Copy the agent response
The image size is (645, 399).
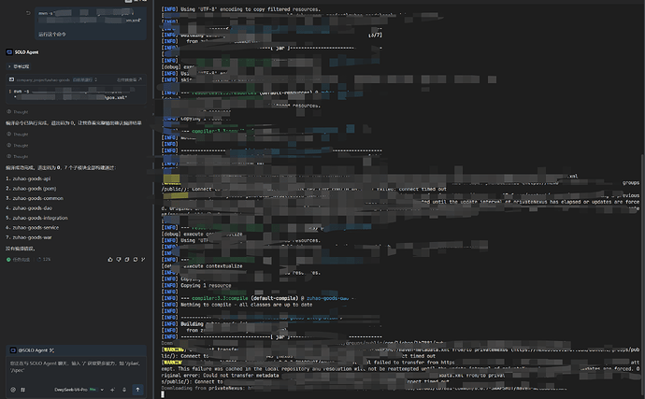point(127,260)
